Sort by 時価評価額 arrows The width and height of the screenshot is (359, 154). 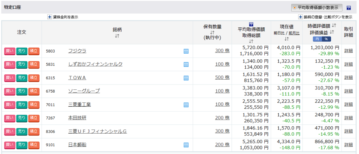click(x=334, y=26)
